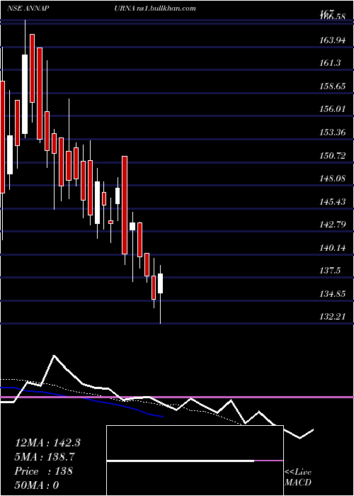This screenshot has width=354, height=496.
Task: Click the 5MA : 138.7 readout
Action: point(45,457)
